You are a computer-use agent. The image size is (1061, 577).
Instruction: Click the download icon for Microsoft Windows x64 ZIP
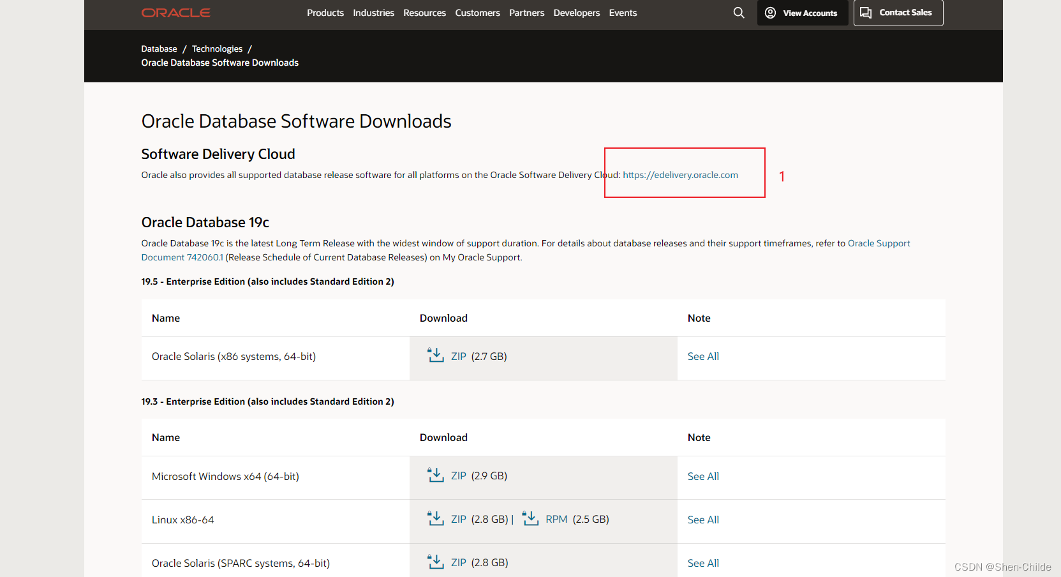click(436, 475)
